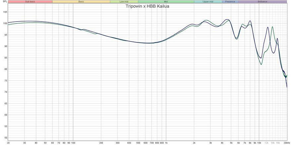Click the 70 dB axis value

[x=6, y=92]
